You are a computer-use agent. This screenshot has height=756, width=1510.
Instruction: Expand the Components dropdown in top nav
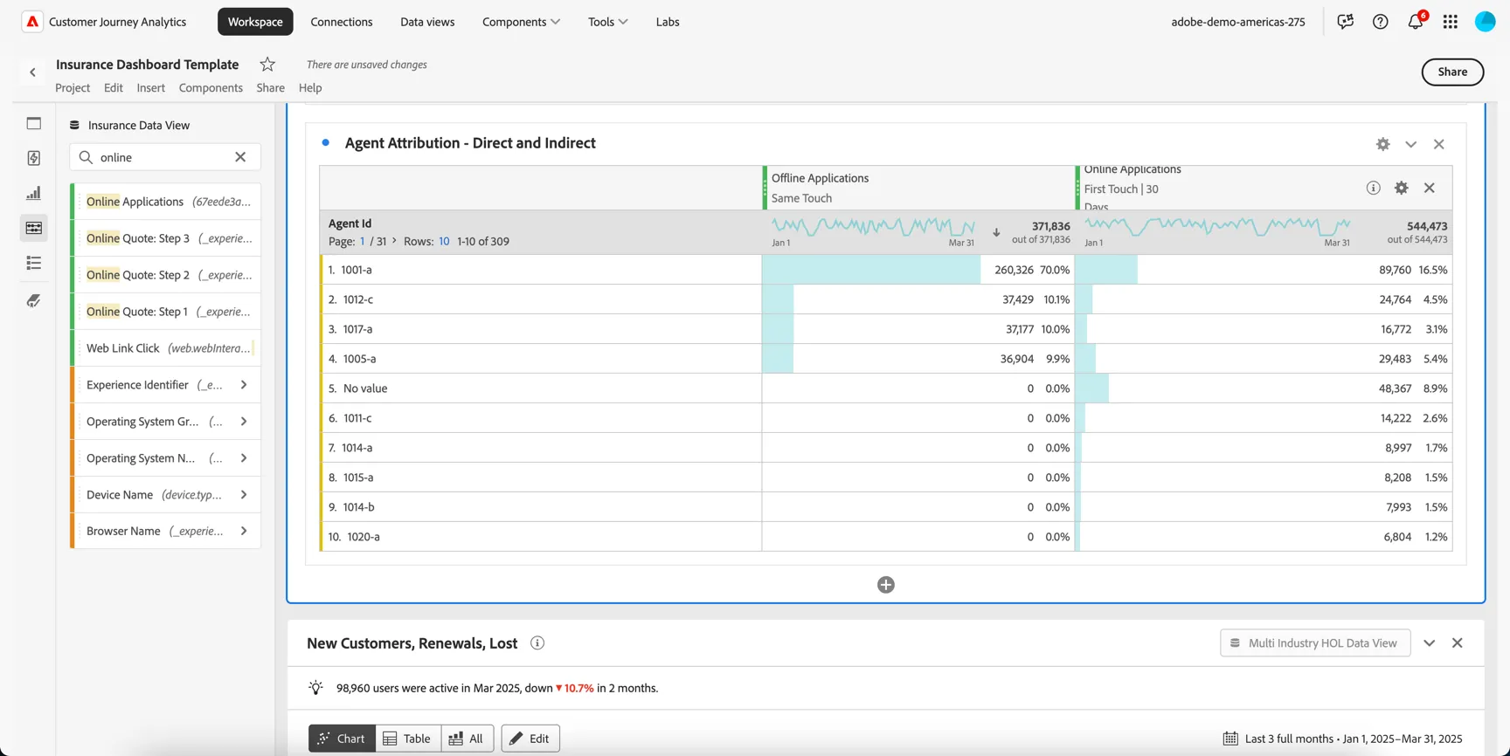pyautogui.click(x=522, y=22)
